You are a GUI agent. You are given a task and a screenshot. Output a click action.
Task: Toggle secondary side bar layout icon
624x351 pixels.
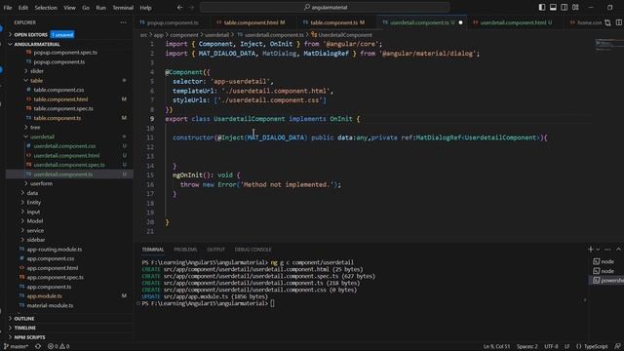[564, 7]
